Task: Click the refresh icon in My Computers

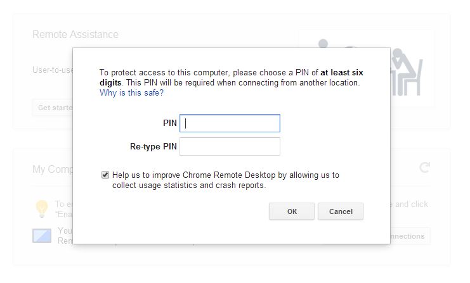Action: 425,168
